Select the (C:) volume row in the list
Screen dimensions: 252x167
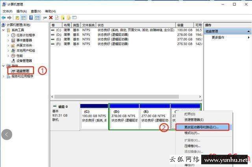point(126,30)
